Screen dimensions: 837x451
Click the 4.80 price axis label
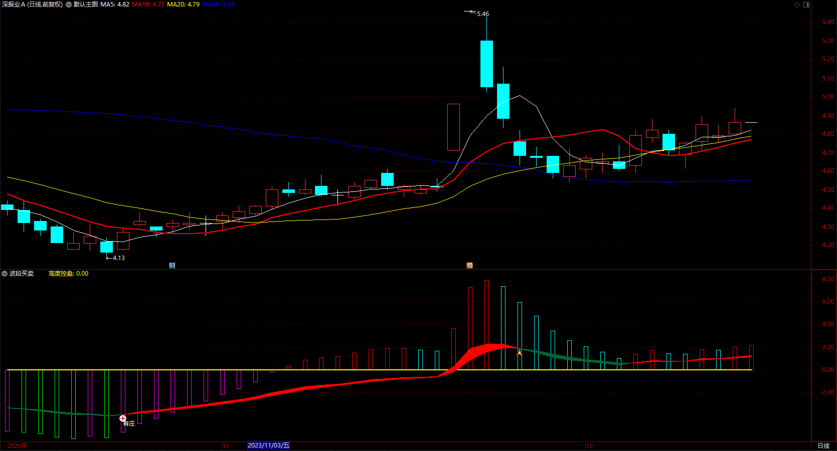[828, 134]
